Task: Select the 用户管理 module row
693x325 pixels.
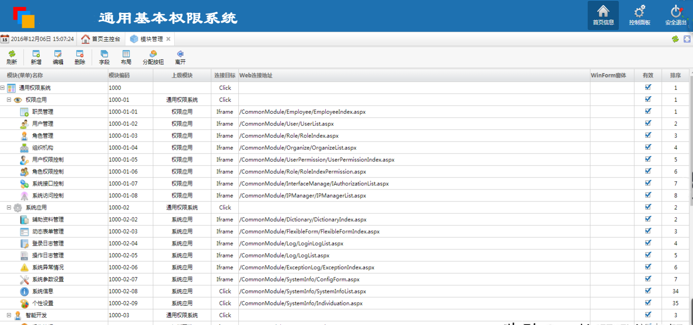Action: pyautogui.click(x=43, y=124)
